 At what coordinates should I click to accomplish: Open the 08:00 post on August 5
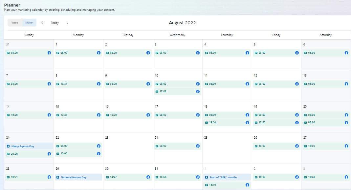277,53
